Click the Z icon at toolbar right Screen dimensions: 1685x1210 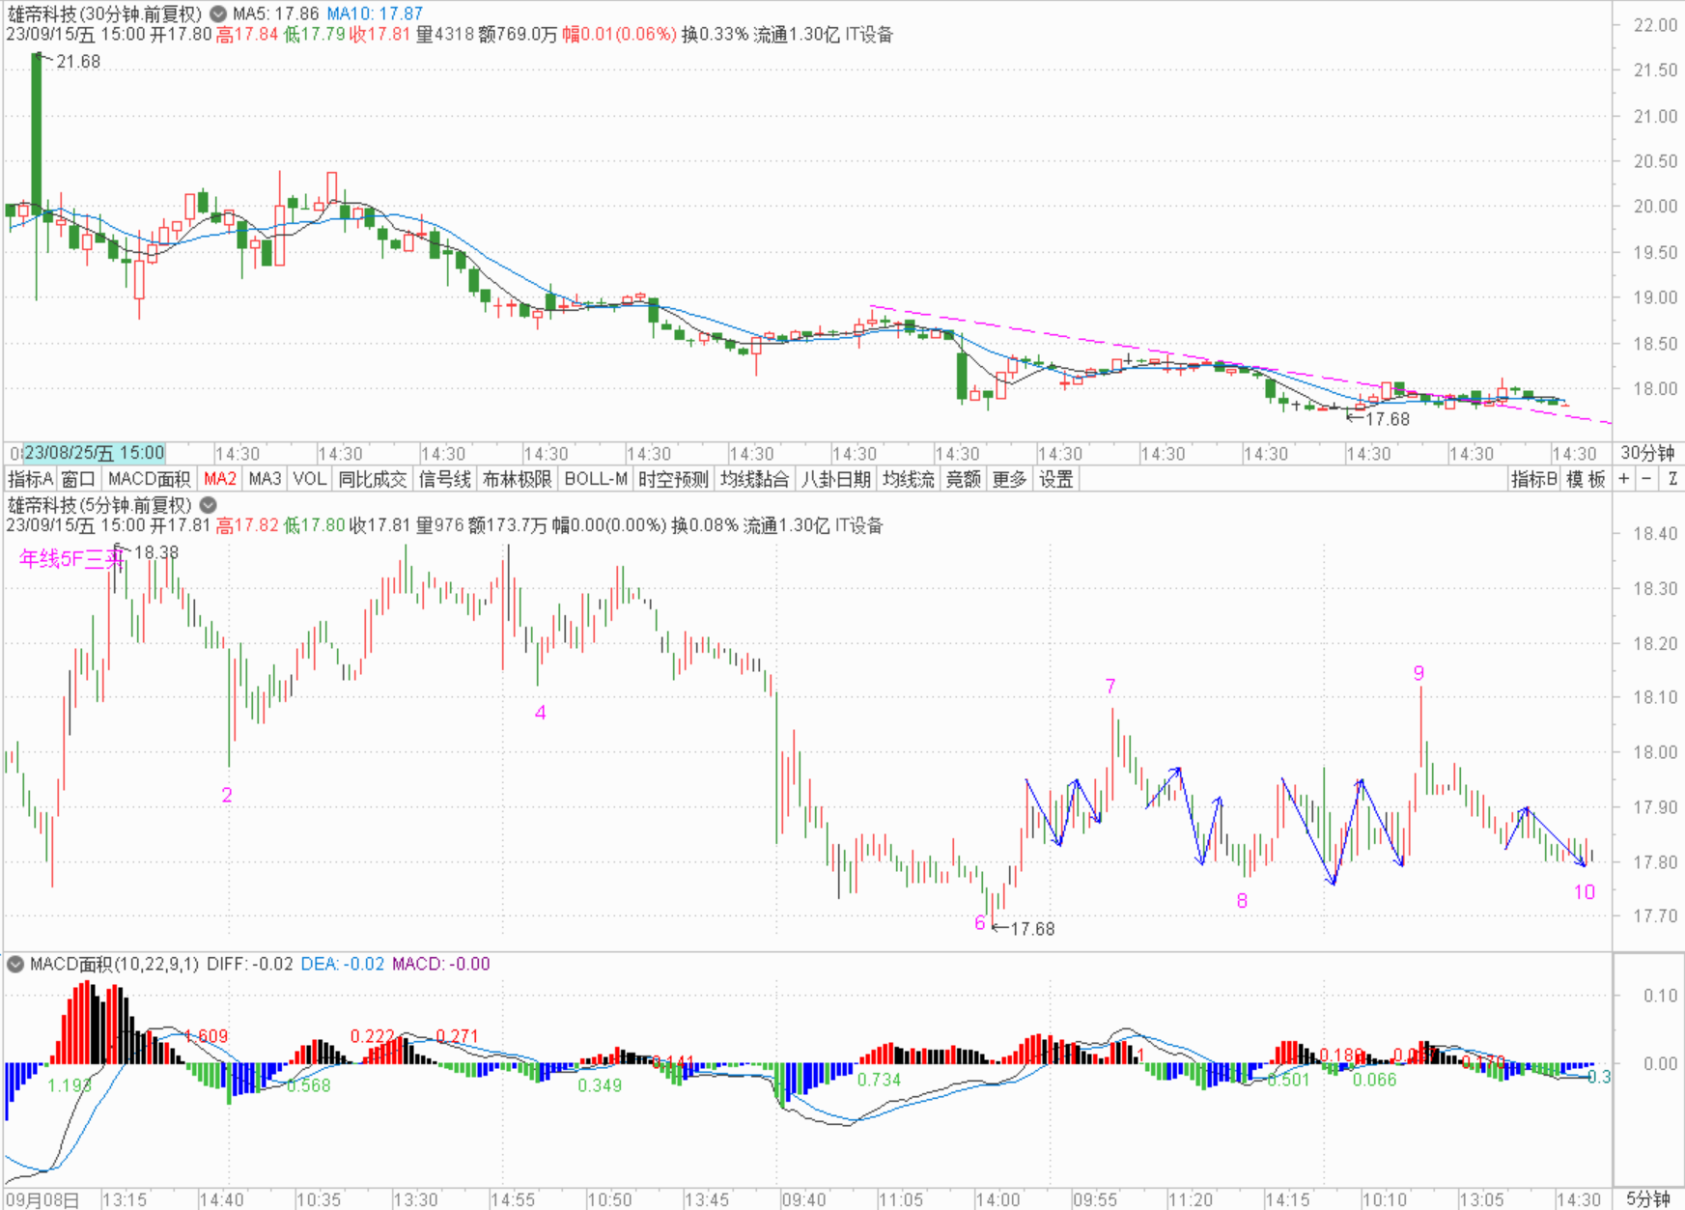(1672, 479)
